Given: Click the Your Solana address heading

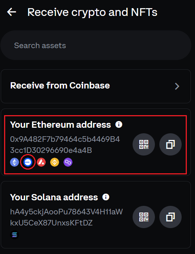Looking at the screenshot, I should point(54,197).
